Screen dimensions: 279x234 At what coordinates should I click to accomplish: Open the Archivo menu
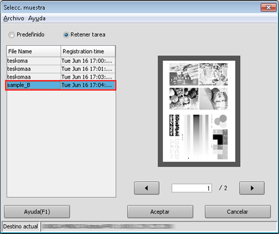coord(13,18)
